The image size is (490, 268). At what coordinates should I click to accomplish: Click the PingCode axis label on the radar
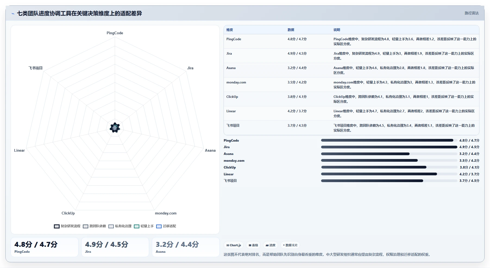tap(115, 33)
